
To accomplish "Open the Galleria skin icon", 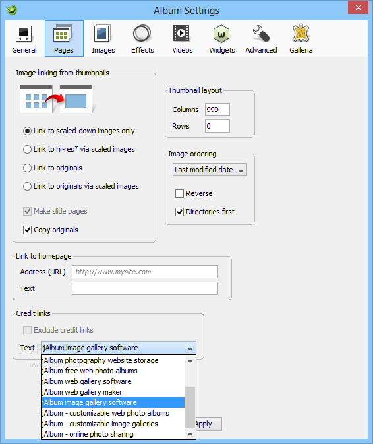I will (x=301, y=34).
